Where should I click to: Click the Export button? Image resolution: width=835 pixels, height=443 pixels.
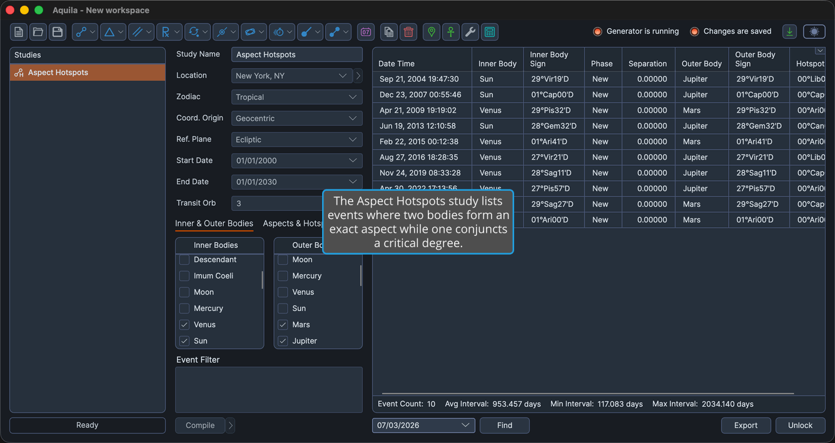click(x=746, y=425)
